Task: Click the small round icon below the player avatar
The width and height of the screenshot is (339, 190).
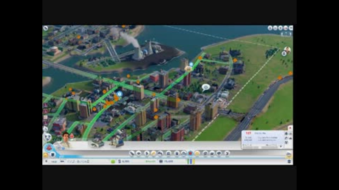Action: [284, 54]
